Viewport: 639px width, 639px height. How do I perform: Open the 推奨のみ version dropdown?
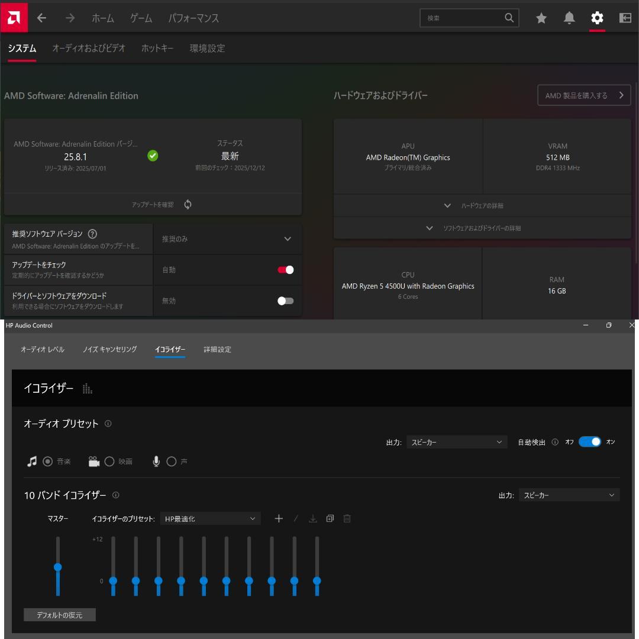[227, 239]
